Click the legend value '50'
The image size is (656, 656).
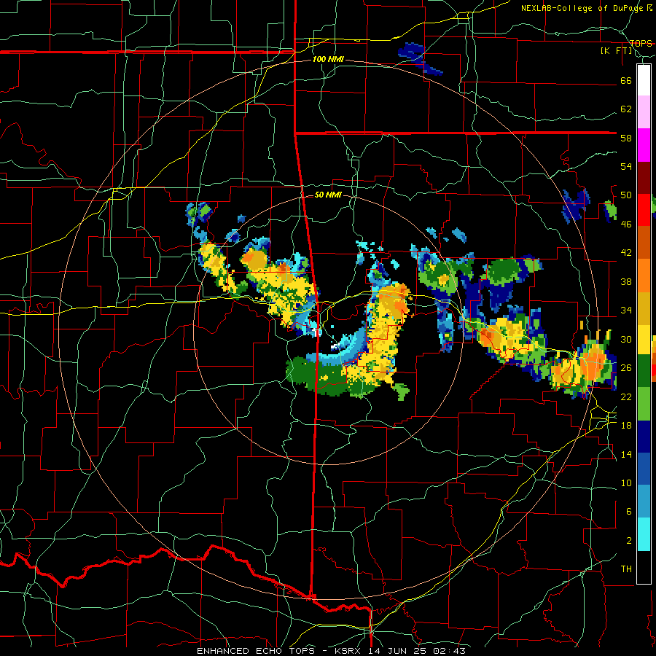(x=626, y=195)
